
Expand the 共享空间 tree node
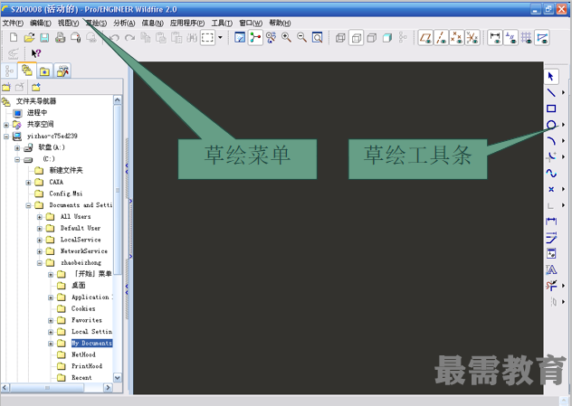[5, 125]
